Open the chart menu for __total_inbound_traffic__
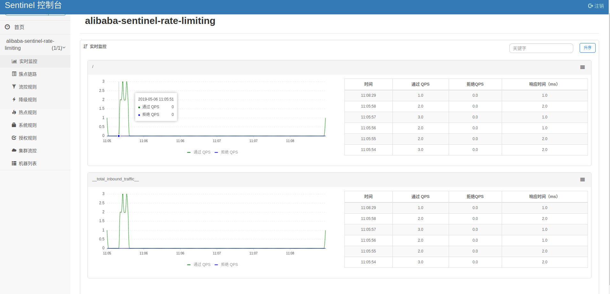The width and height of the screenshot is (610, 294). coord(582,180)
